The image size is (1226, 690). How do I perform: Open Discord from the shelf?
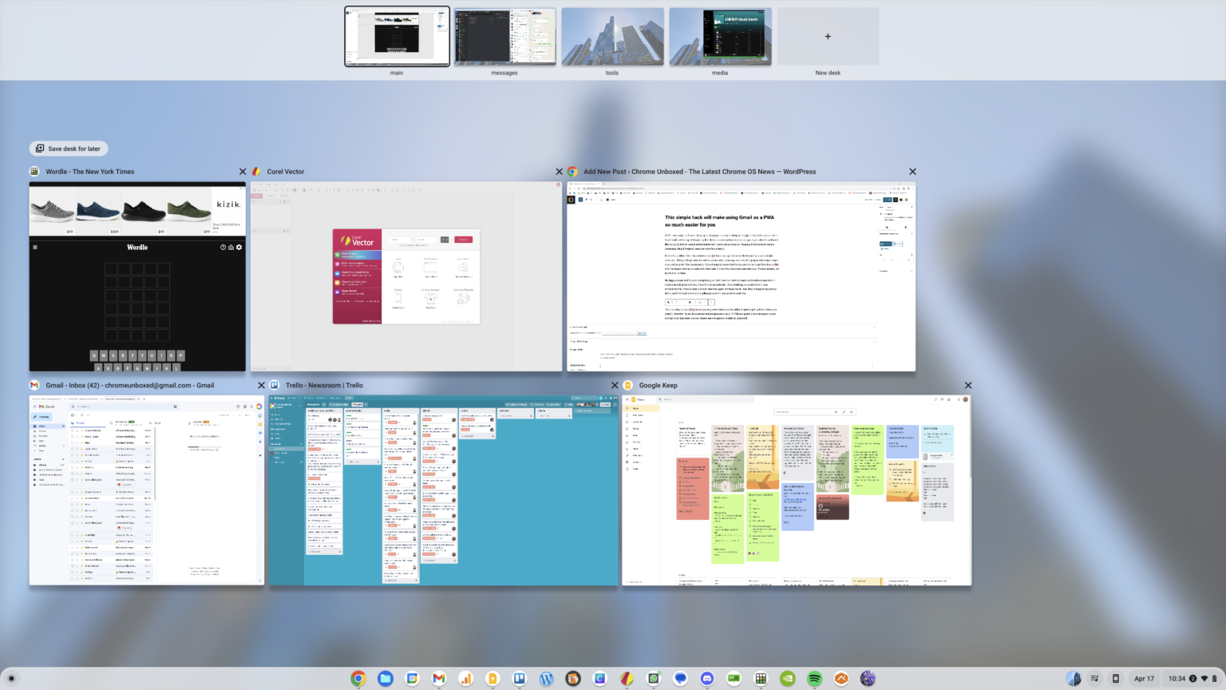[x=707, y=679]
